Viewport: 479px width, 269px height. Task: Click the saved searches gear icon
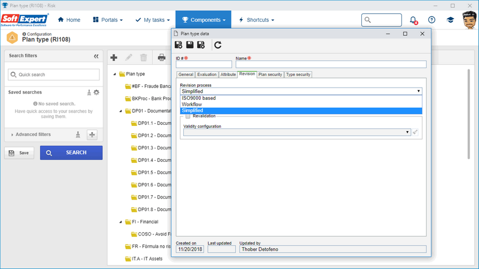coord(97,92)
